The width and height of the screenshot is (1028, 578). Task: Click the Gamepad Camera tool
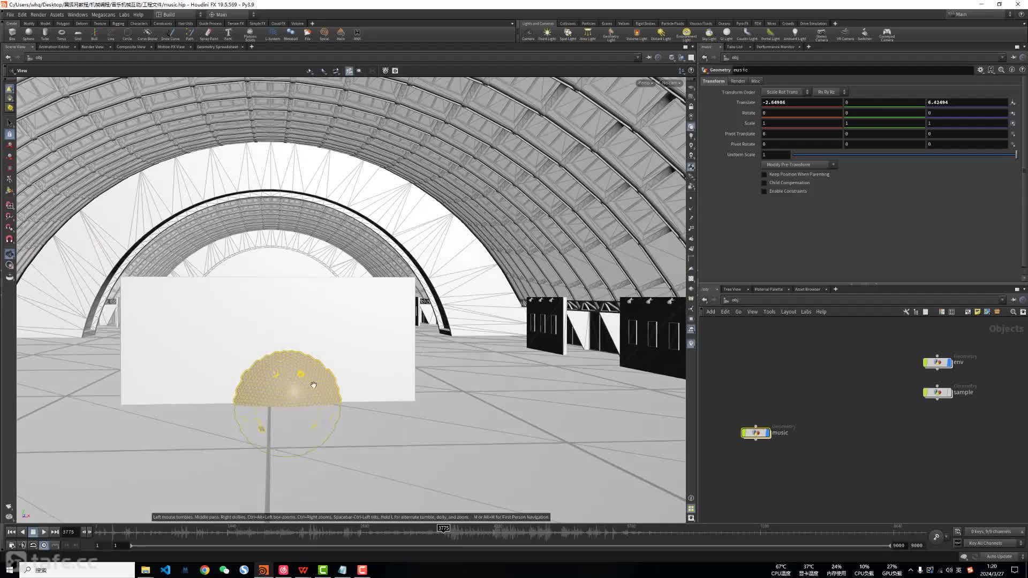click(x=887, y=35)
